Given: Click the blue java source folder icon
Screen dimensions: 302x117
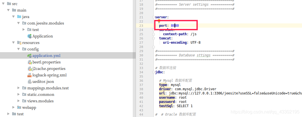Looking at the screenshot, I should pyautogui.click(x=19, y=17).
